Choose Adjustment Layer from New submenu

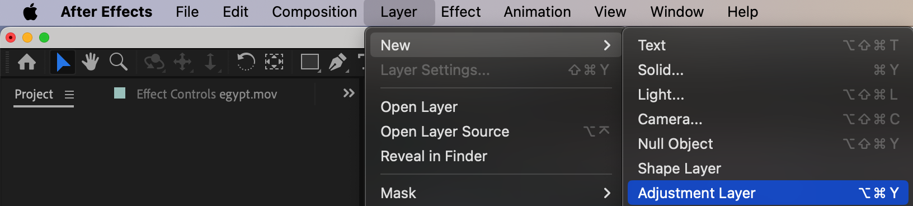768,193
